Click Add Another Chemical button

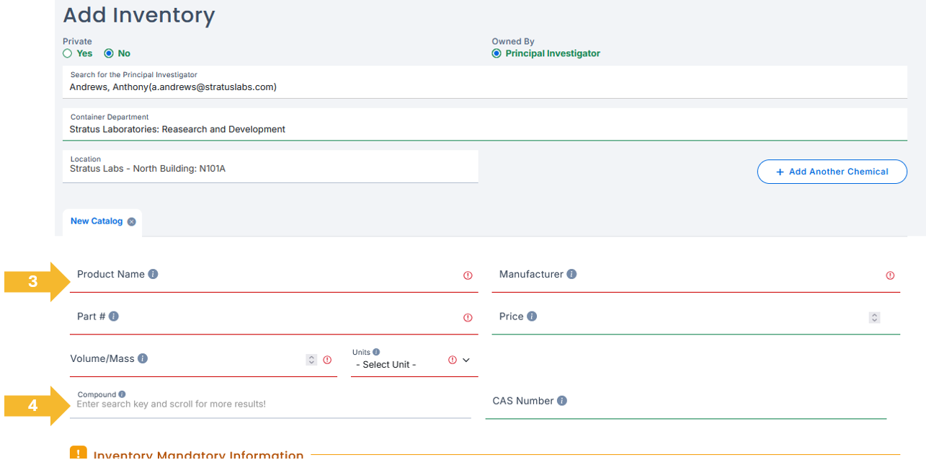pos(832,172)
